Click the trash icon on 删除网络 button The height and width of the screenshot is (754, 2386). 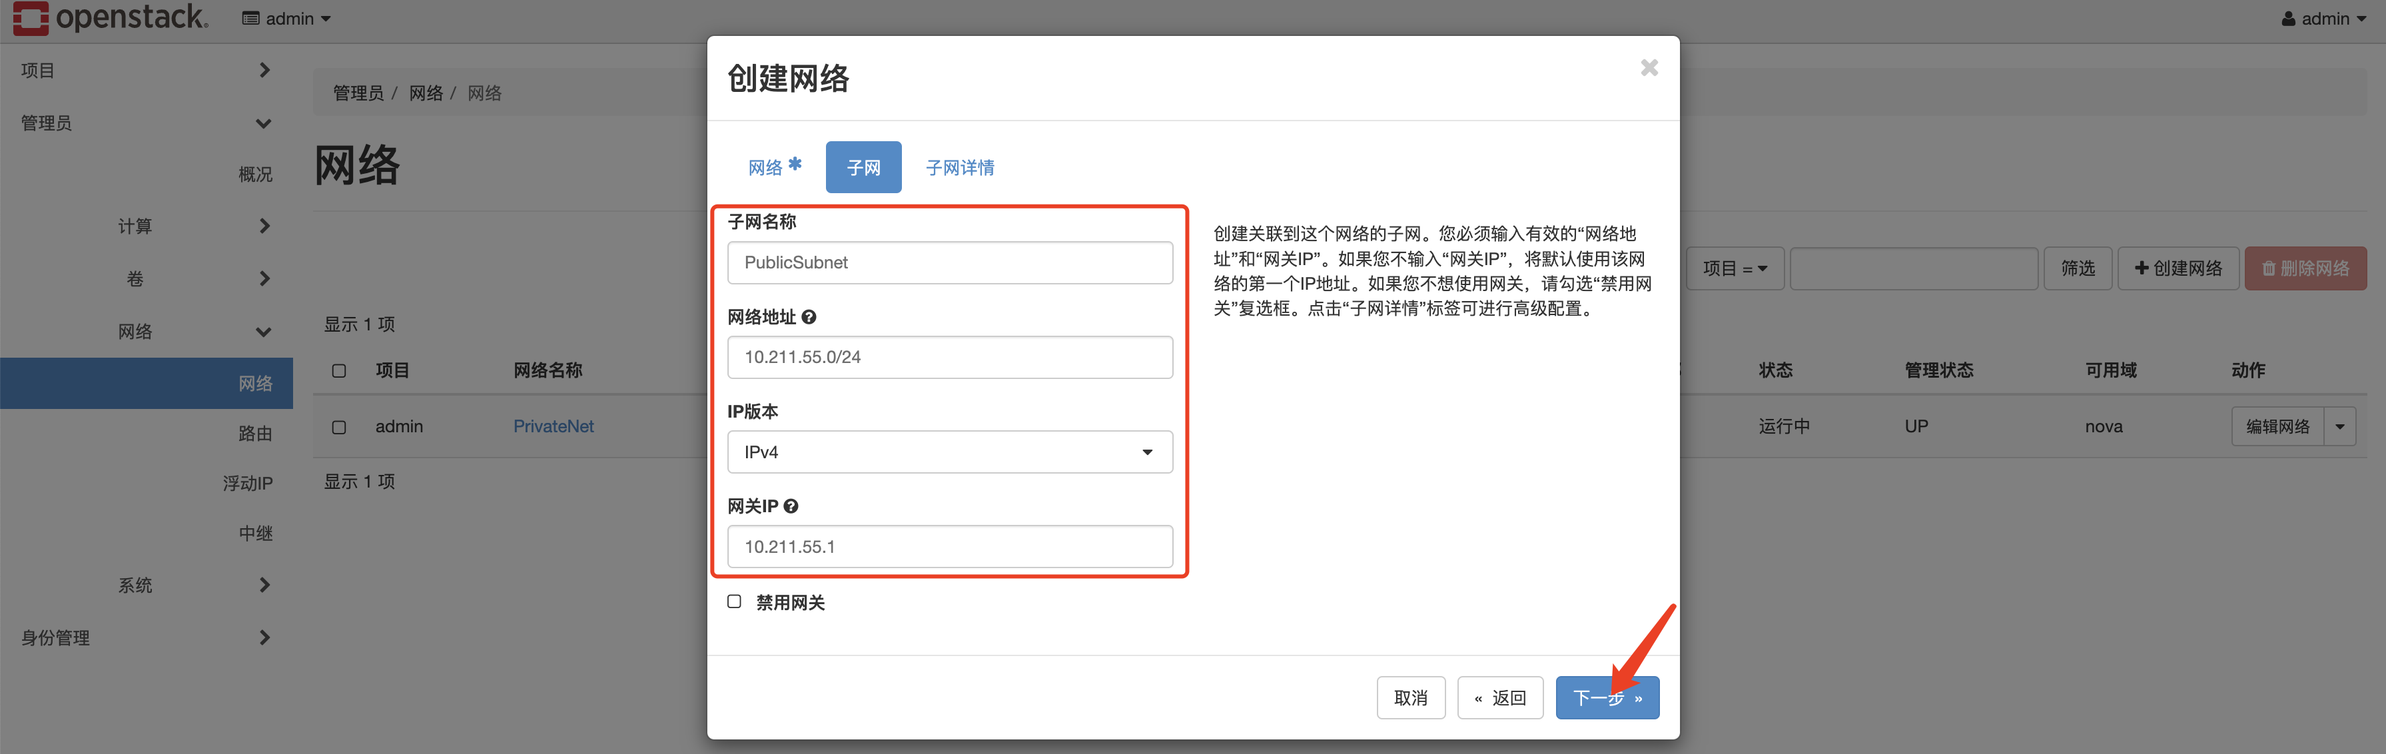(x=2269, y=268)
